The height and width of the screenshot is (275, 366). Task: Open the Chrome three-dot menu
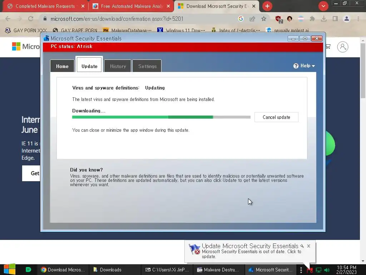358,19
